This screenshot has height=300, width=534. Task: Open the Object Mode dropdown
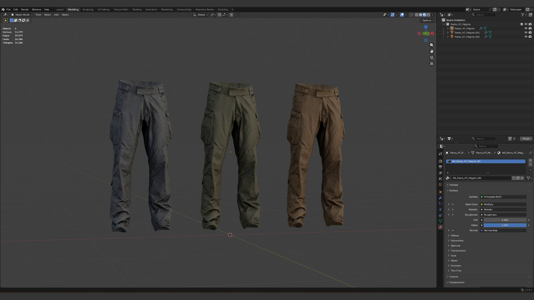23,15
